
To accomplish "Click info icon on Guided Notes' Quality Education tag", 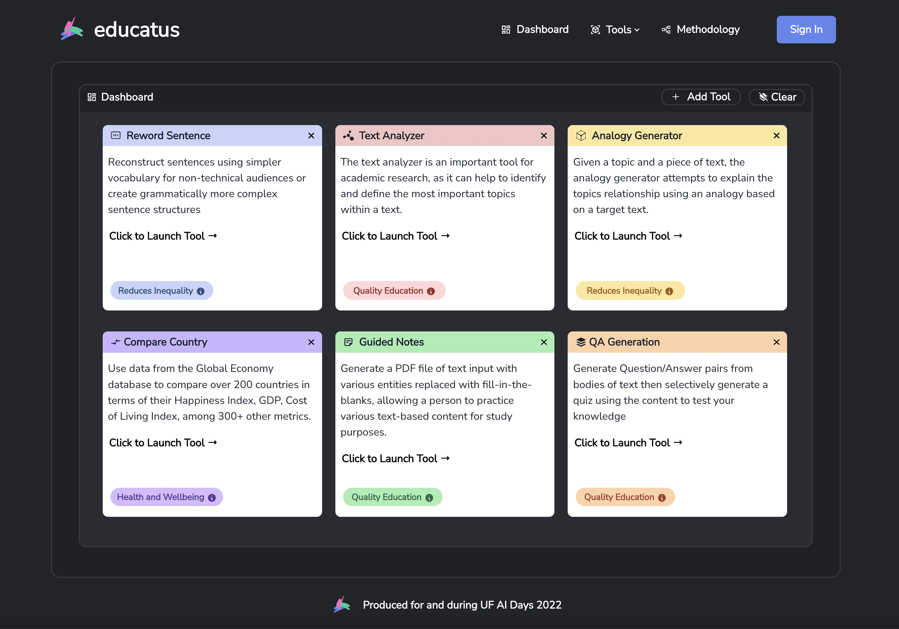I will 429,498.
